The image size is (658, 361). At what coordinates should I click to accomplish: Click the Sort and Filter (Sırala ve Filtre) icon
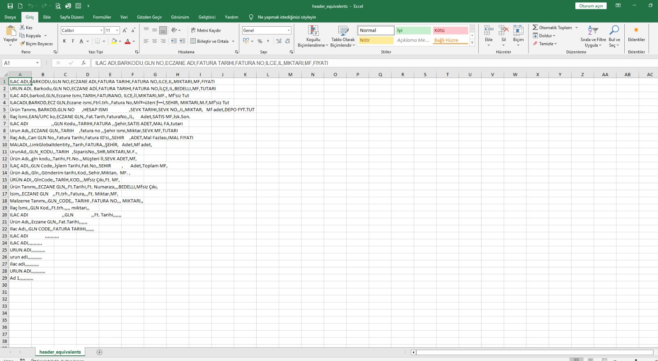[593, 30]
